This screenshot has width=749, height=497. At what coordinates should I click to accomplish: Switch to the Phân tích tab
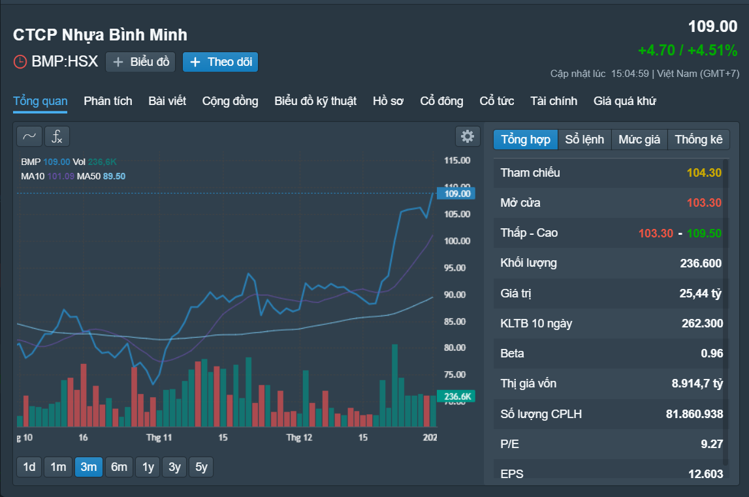(x=108, y=101)
